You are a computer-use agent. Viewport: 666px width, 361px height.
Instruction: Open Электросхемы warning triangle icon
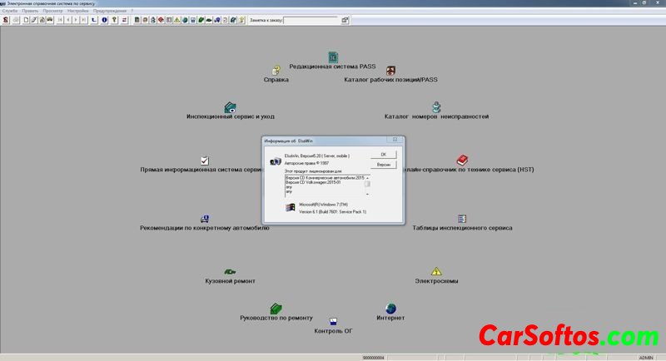[x=436, y=271]
